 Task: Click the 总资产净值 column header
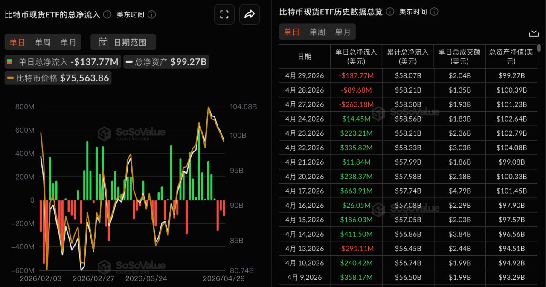tap(511, 56)
